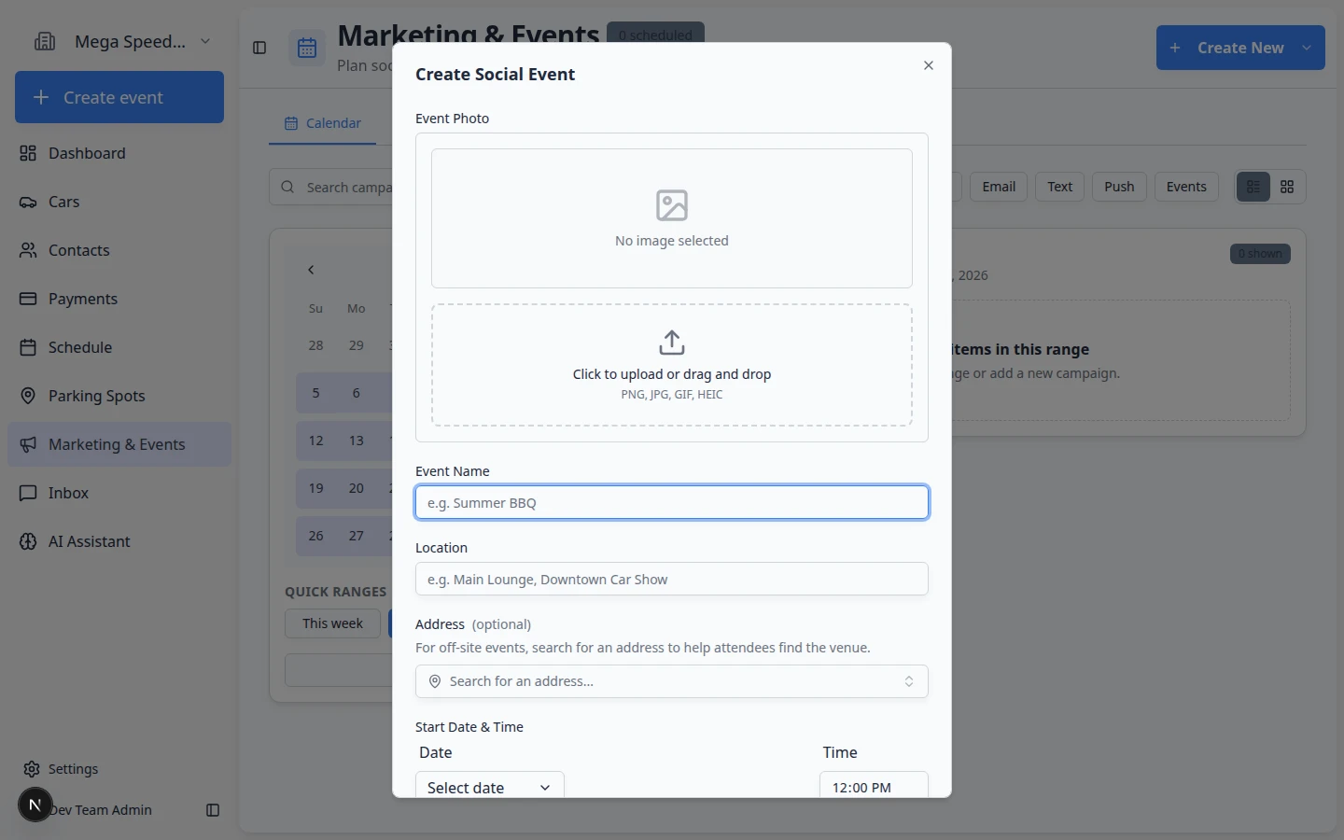Close the Create Social Event dialog
Image resolution: width=1344 pixels, height=840 pixels.
pyautogui.click(x=928, y=65)
